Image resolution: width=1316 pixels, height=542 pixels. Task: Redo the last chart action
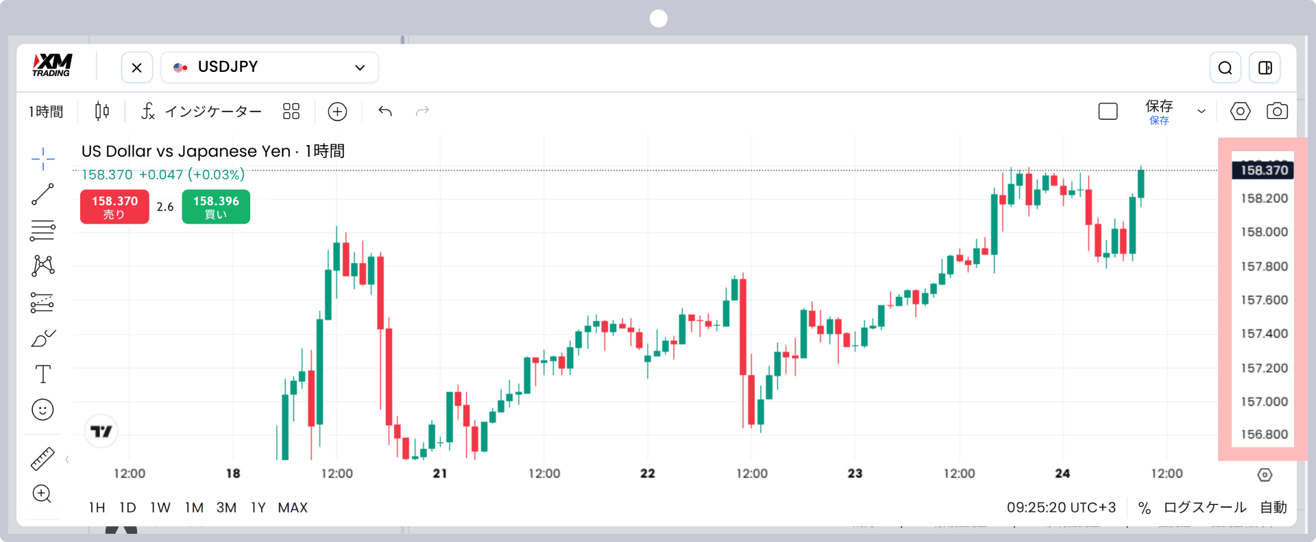[x=422, y=111]
